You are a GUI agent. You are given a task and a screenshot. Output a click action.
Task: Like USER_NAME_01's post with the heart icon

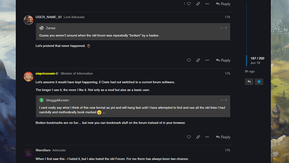189,60
